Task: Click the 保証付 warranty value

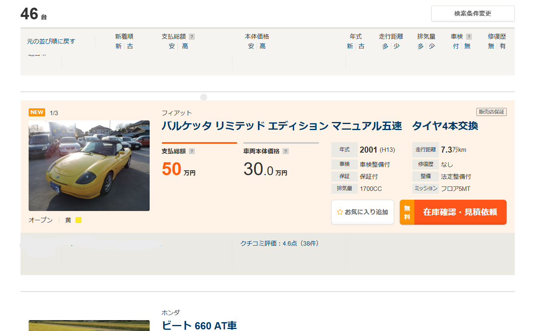Action: [x=369, y=176]
